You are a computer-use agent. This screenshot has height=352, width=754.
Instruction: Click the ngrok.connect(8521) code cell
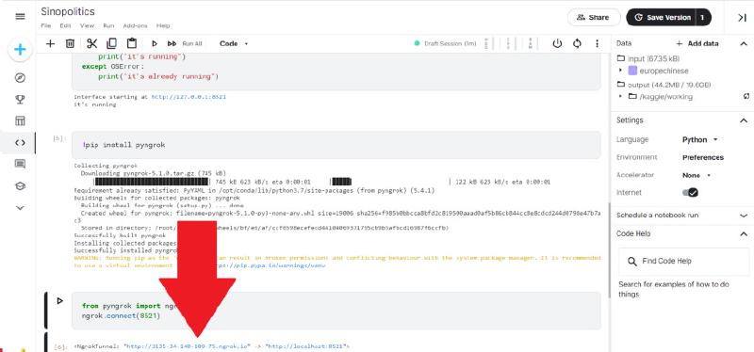point(336,311)
